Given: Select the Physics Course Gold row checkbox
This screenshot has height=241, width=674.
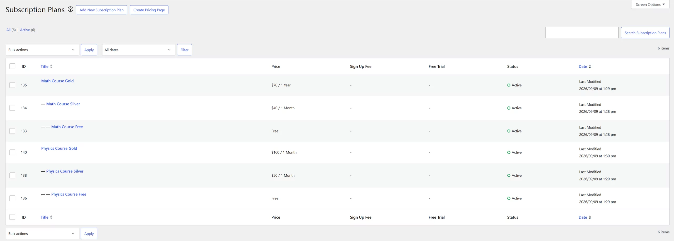Looking at the screenshot, I should point(12,152).
